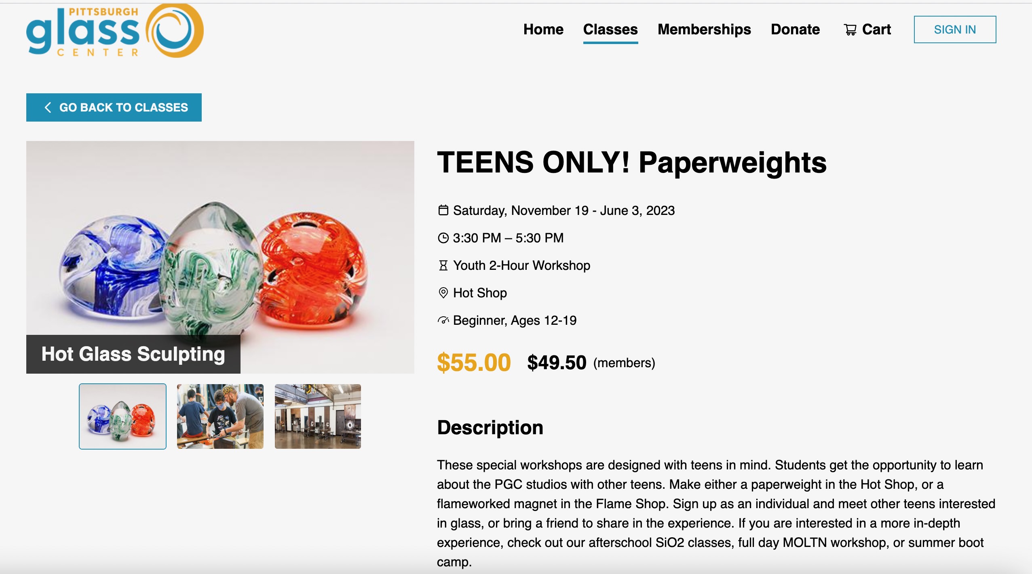This screenshot has height=574, width=1032.
Task: Click the Hot Glass Sculpting category label
Action: point(133,354)
